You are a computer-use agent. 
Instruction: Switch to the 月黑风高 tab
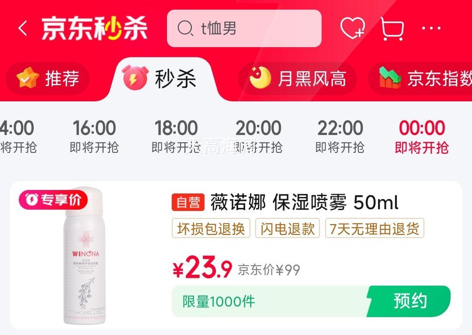[x=298, y=78]
